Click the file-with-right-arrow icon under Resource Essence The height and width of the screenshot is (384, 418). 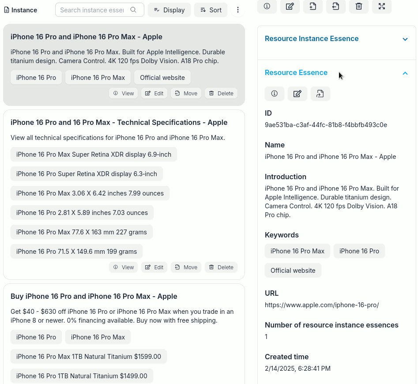(320, 94)
